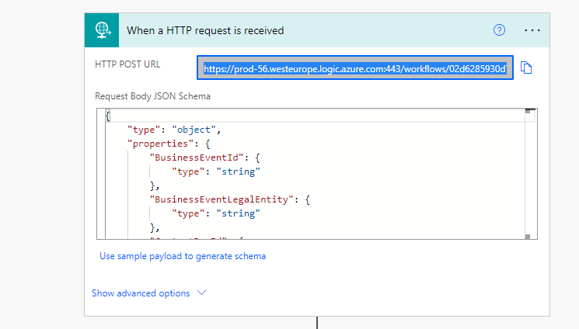
Task: Click the HTTP request trigger globe icon
Action: (x=101, y=30)
